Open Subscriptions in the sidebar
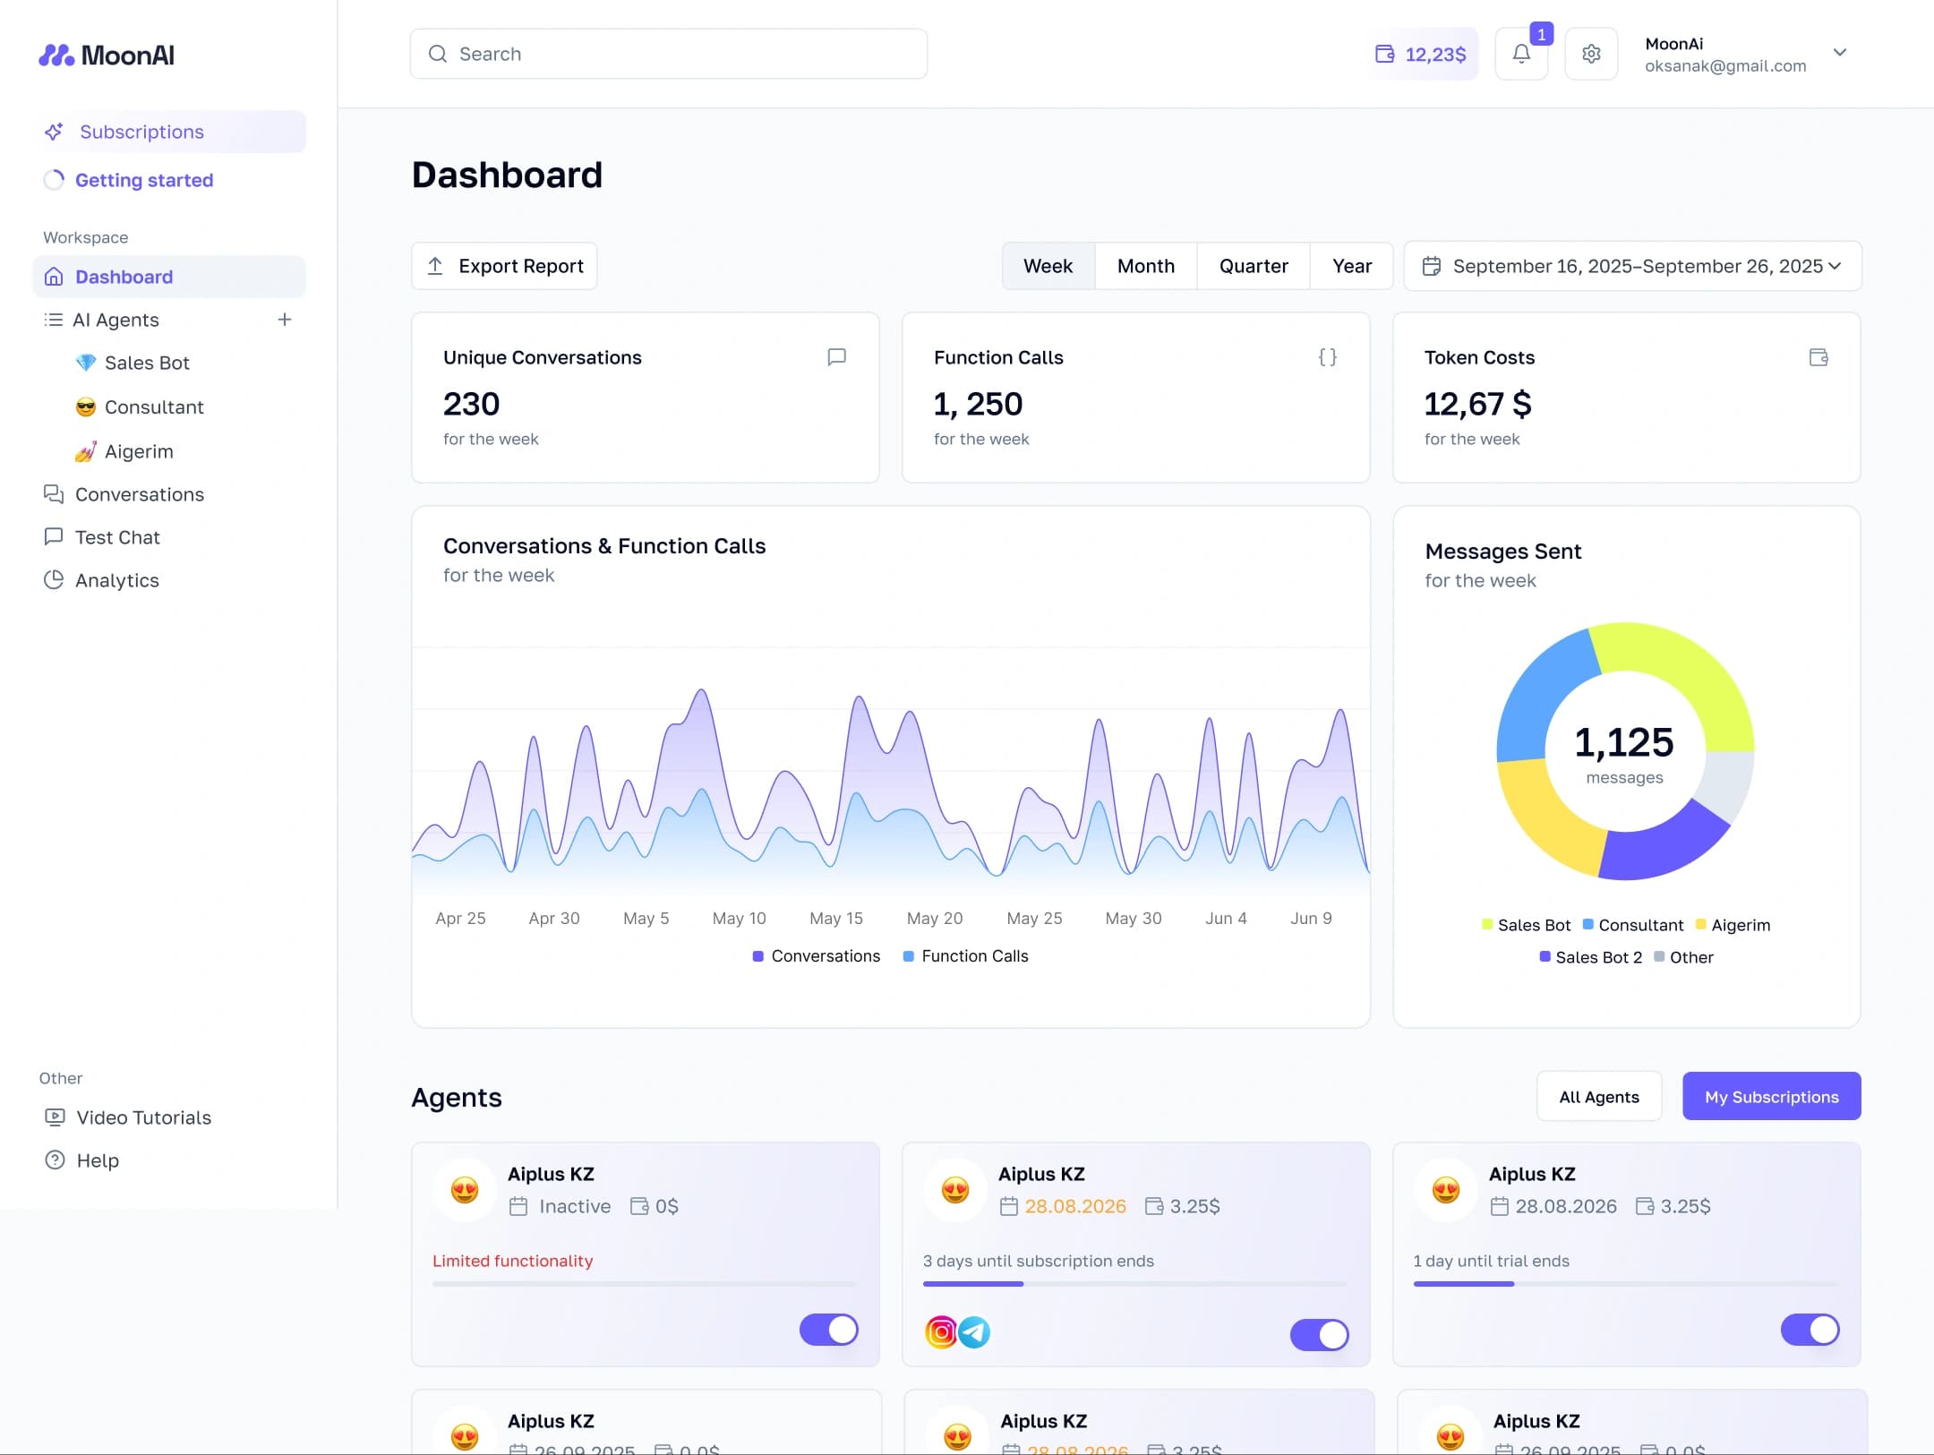 click(169, 132)
